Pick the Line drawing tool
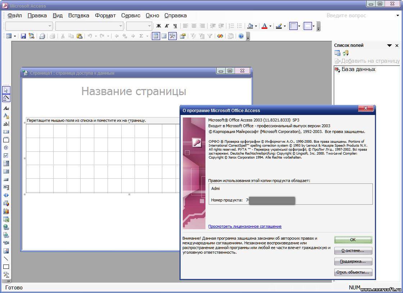This screenshot has height=293, width=403. click(x=6, y=259)
